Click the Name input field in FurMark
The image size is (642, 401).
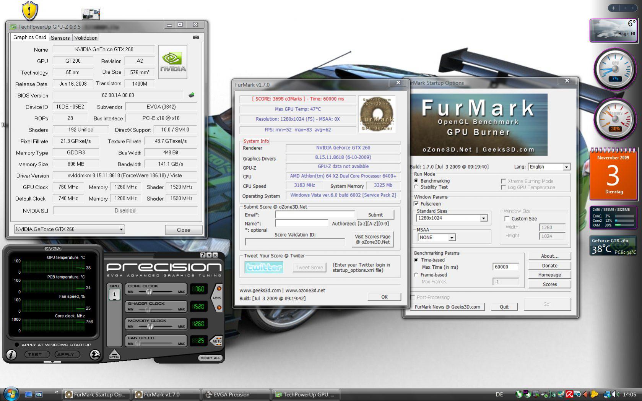click(301, 223)
